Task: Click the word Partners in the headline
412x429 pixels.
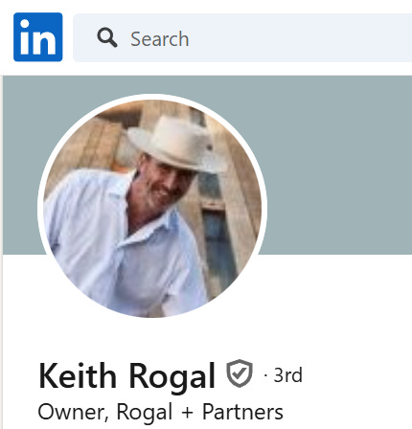Action: click(242, 412)
